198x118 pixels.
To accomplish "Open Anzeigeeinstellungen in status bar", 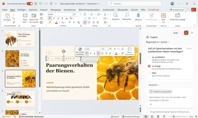I will pyautogui.click(x=131, y=116).
